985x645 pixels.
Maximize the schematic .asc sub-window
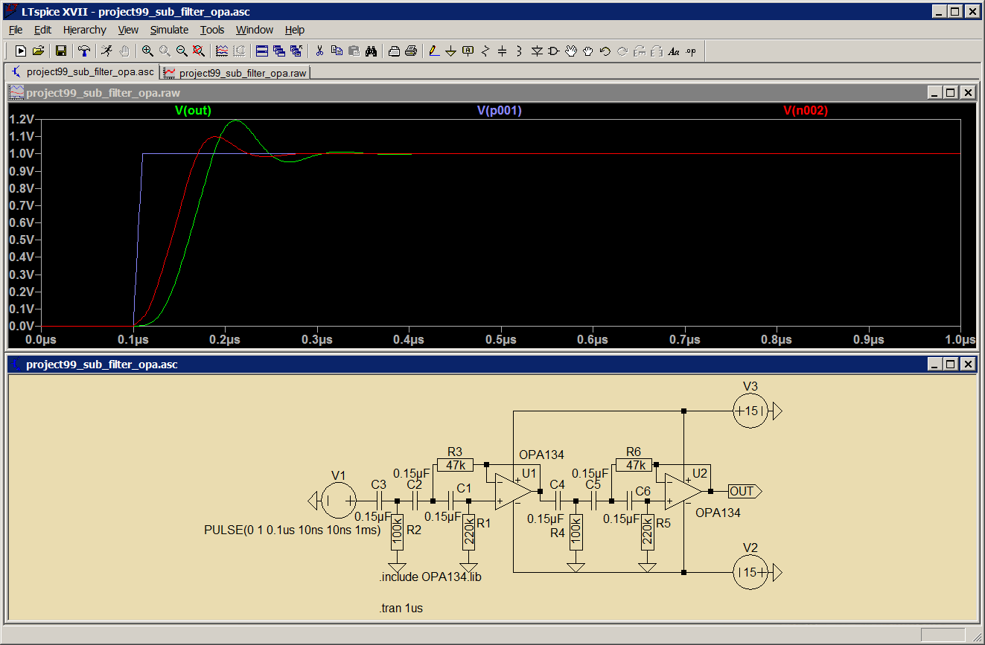point(950,365)
